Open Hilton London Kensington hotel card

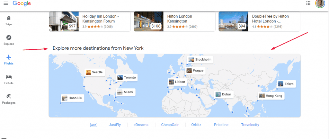pos(174,21)
